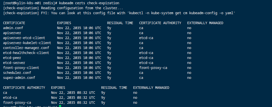Click the etcd-ca row in bottom table
The height and width of the screenshot is (107, 272).
tap(10, 98)
